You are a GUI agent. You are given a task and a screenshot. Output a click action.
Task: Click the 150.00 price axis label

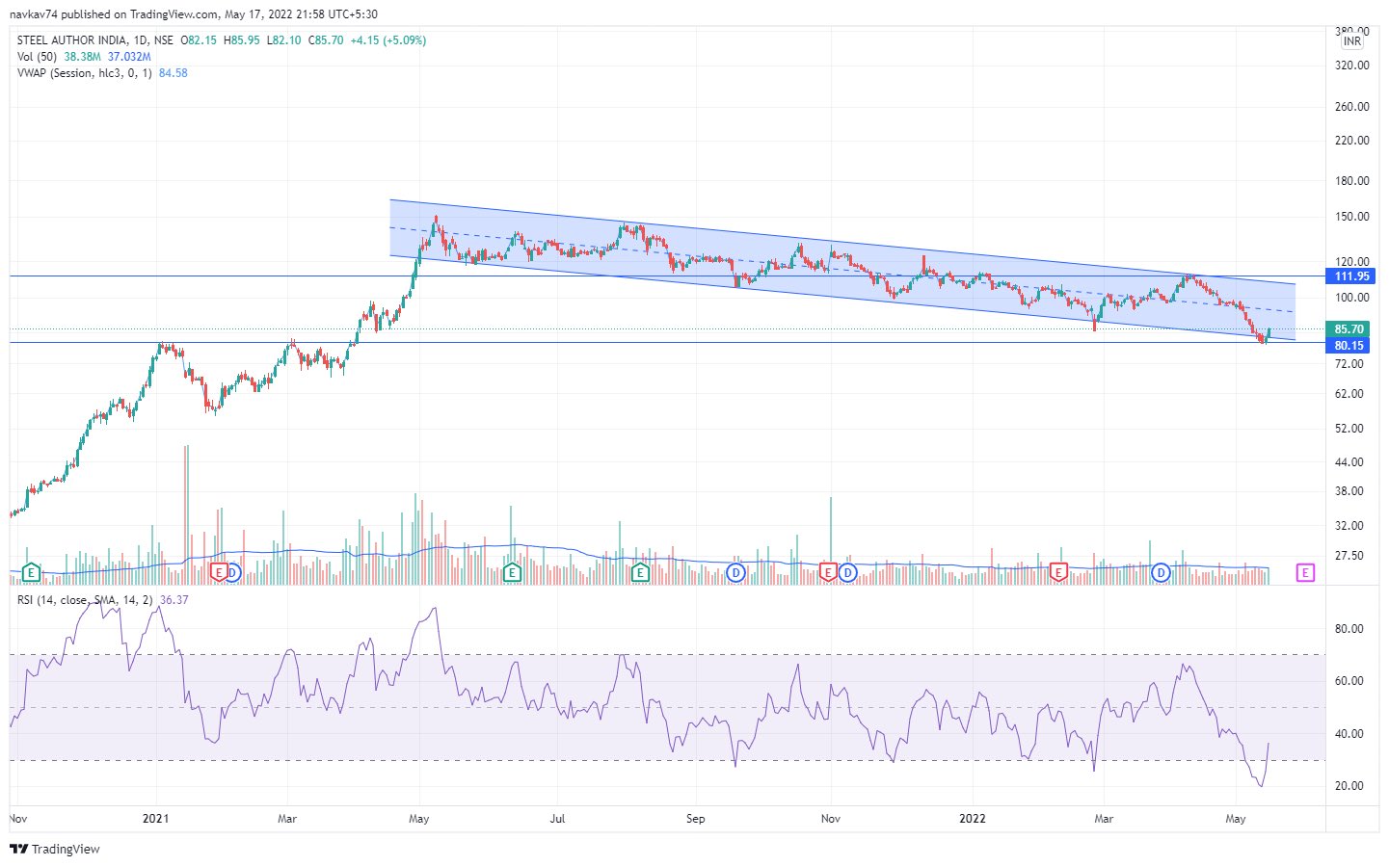pyautogui.click(x=1351, y=217)
